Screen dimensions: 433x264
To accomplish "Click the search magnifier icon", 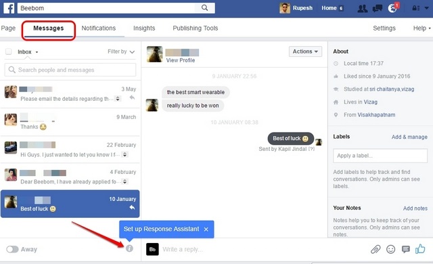I will point(204,7).
